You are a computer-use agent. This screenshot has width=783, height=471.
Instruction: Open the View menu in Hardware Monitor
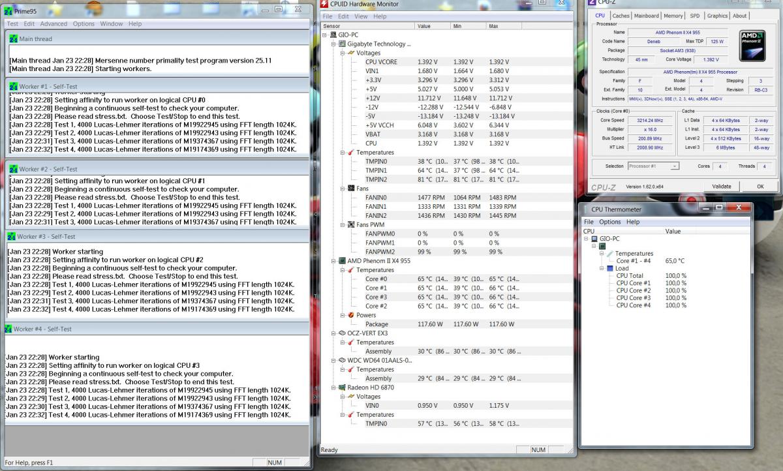360,16
